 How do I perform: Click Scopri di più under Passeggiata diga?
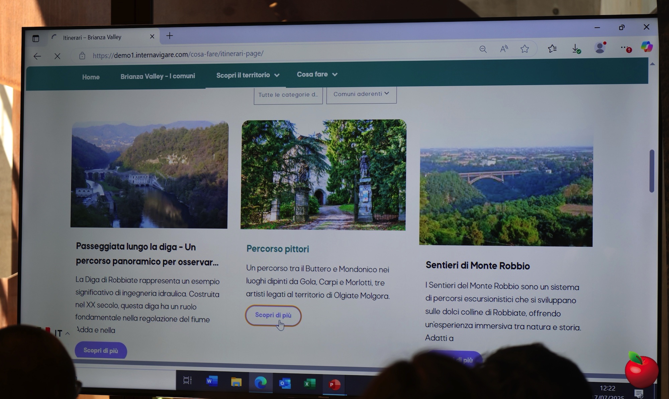click(x=101, y=351)
